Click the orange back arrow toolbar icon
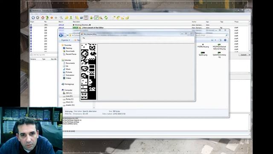This screenshot has width=273, height=154. tap(52, 18)
